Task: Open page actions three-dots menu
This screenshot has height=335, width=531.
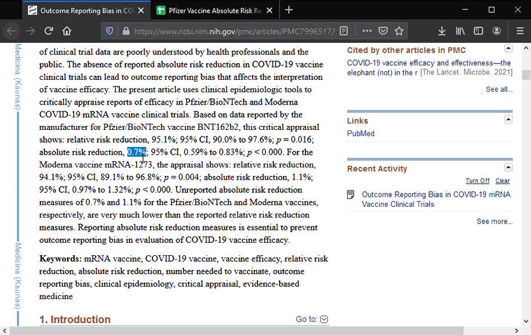Action: 367,31
